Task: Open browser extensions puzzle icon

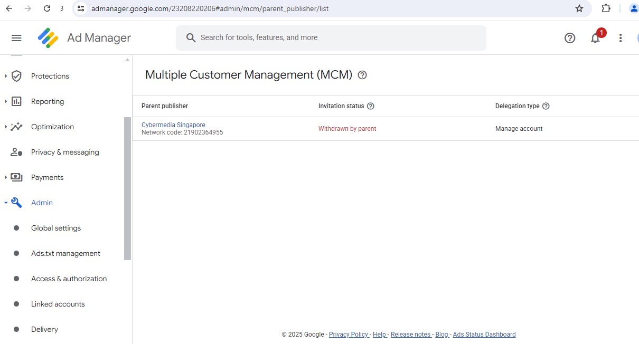Action: pyautogui.click(x=606, y=8)
